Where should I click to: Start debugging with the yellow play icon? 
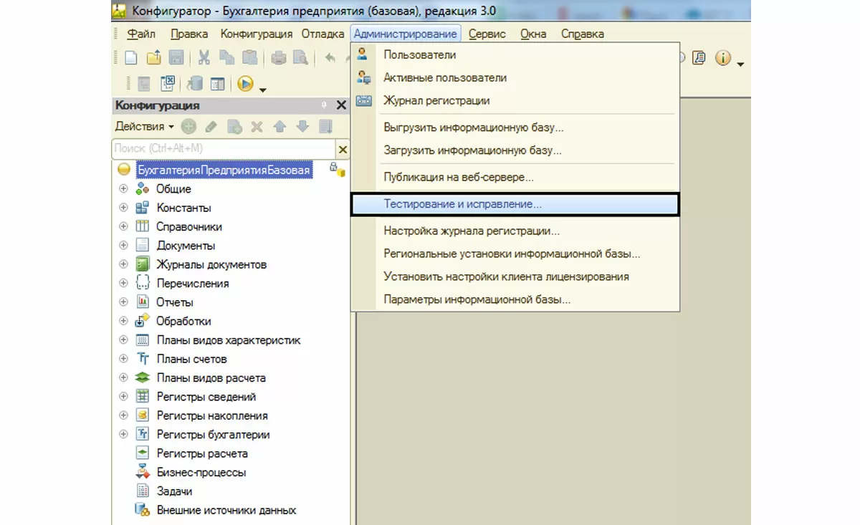245,84
